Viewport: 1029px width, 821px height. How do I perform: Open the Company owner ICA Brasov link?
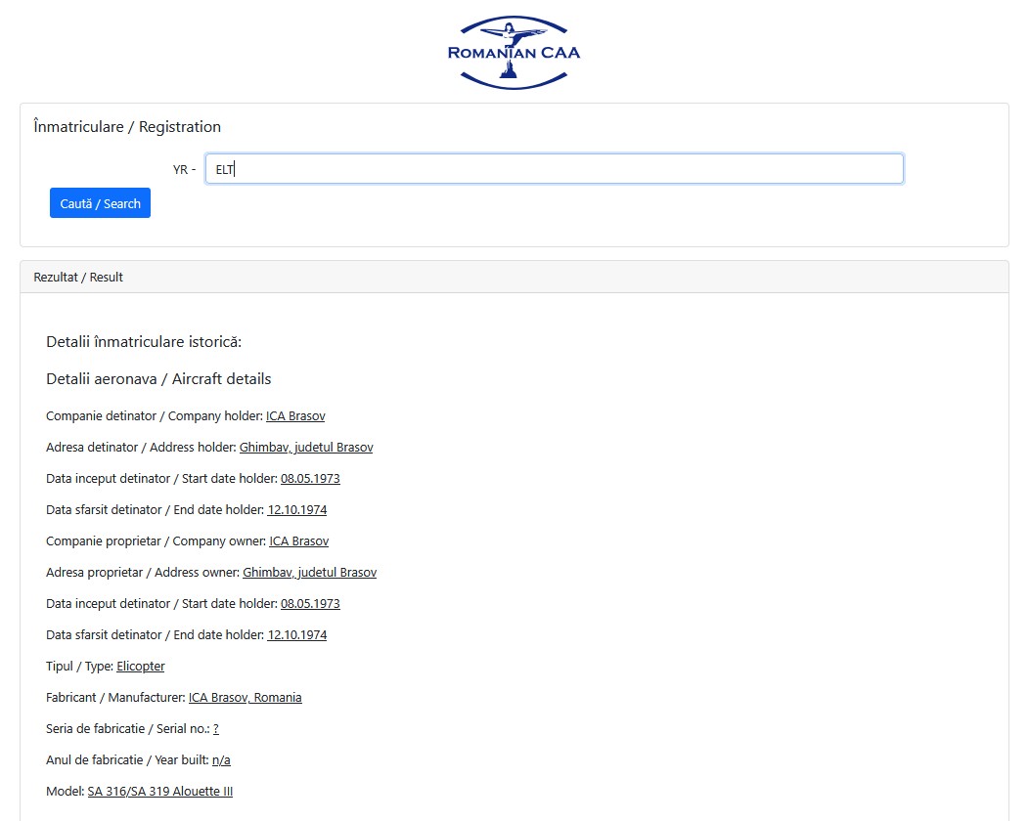[299, 541]
